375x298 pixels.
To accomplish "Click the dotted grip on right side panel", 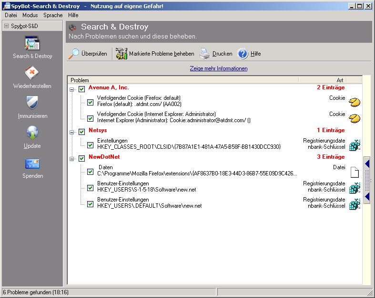I will [367, 181].
